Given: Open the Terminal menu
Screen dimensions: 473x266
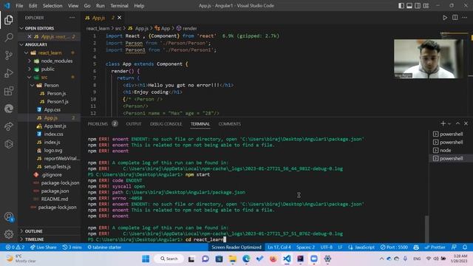Looking at the screenshot, I should [119, 6].
